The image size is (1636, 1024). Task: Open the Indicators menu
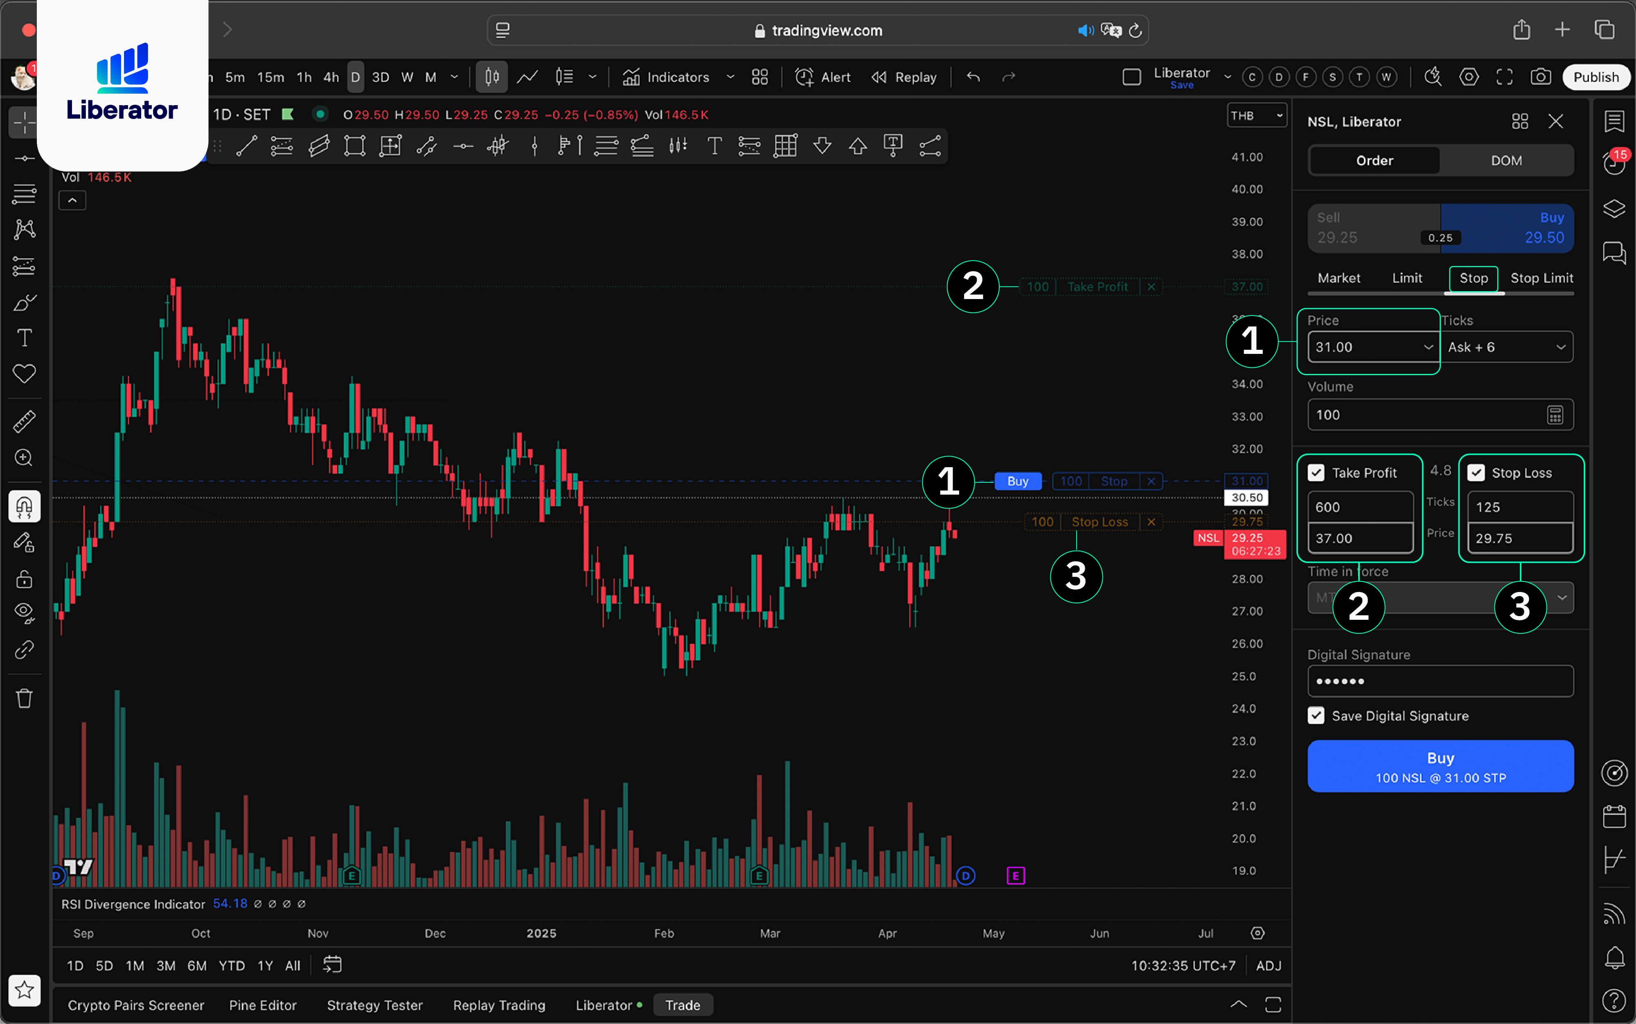(x=666, y=77)
